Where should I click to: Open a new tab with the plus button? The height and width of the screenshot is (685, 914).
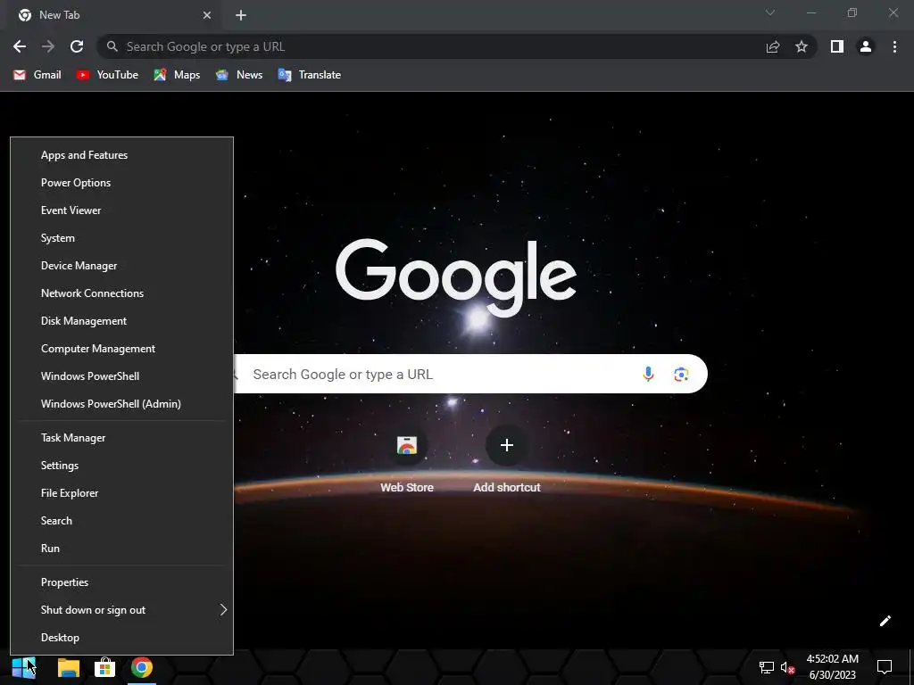(241, 15)
